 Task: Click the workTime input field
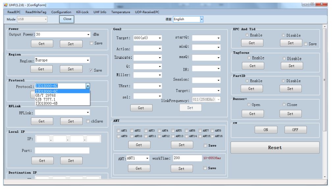point(187,158)
